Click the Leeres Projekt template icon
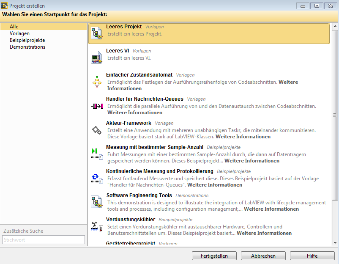The image size is (339, 264). pos(96,33)
